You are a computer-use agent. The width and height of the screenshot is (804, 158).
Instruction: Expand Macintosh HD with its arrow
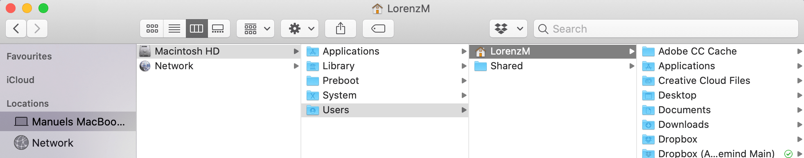pyautogui.click(x=296, y=51)
